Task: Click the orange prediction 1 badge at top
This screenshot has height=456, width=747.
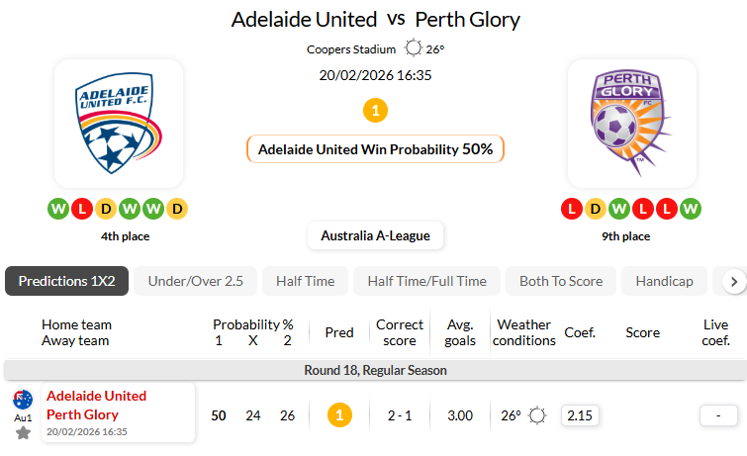Action: click(x=375, y=111)
